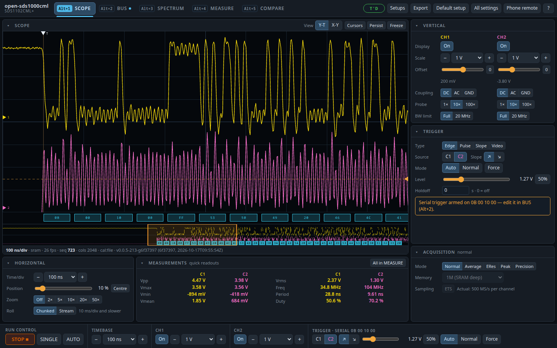
Task: Open Memory depth dropdown
Action: [x=473, y=277]
